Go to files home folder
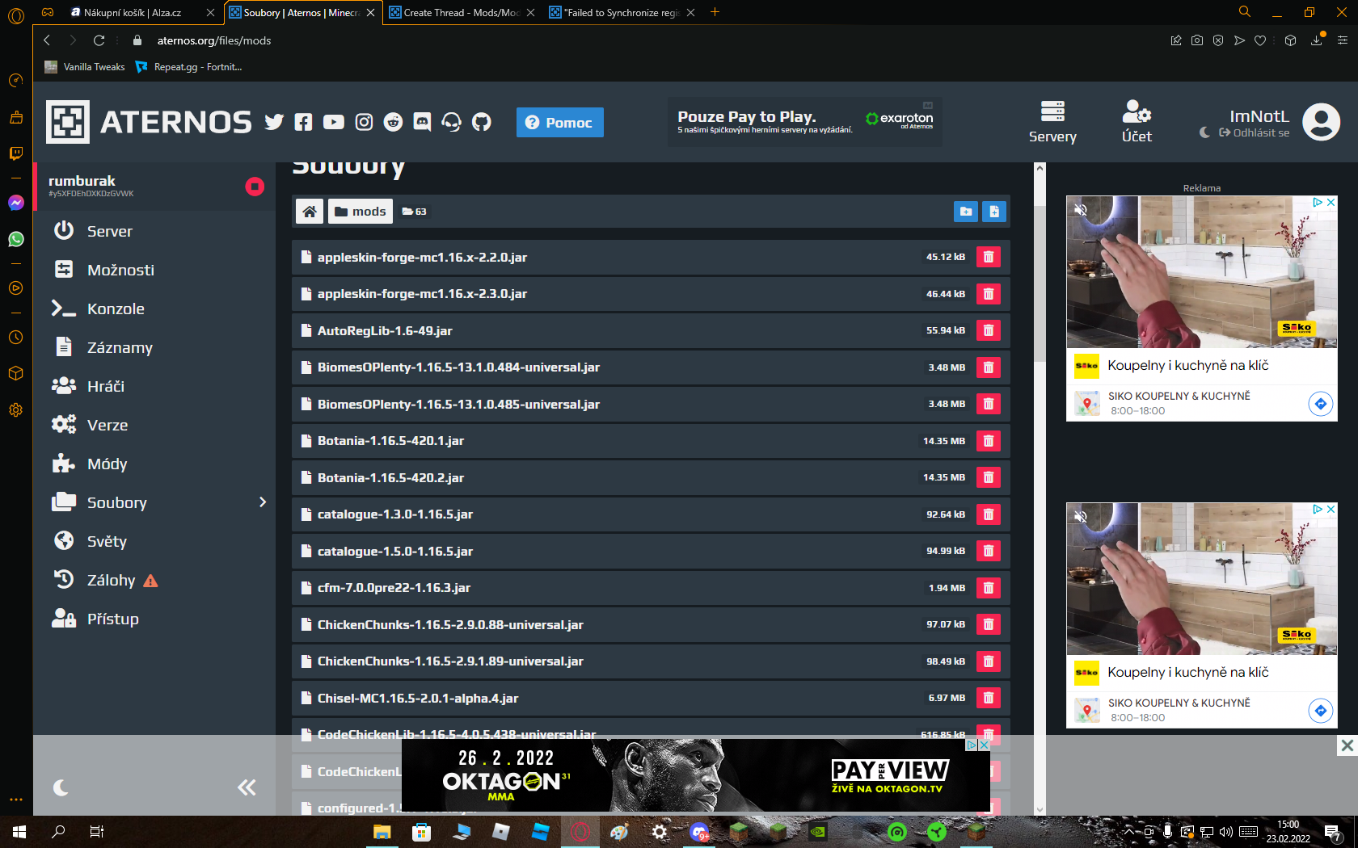Screen dimensions: 1358x848 click(x=309, y=212)
